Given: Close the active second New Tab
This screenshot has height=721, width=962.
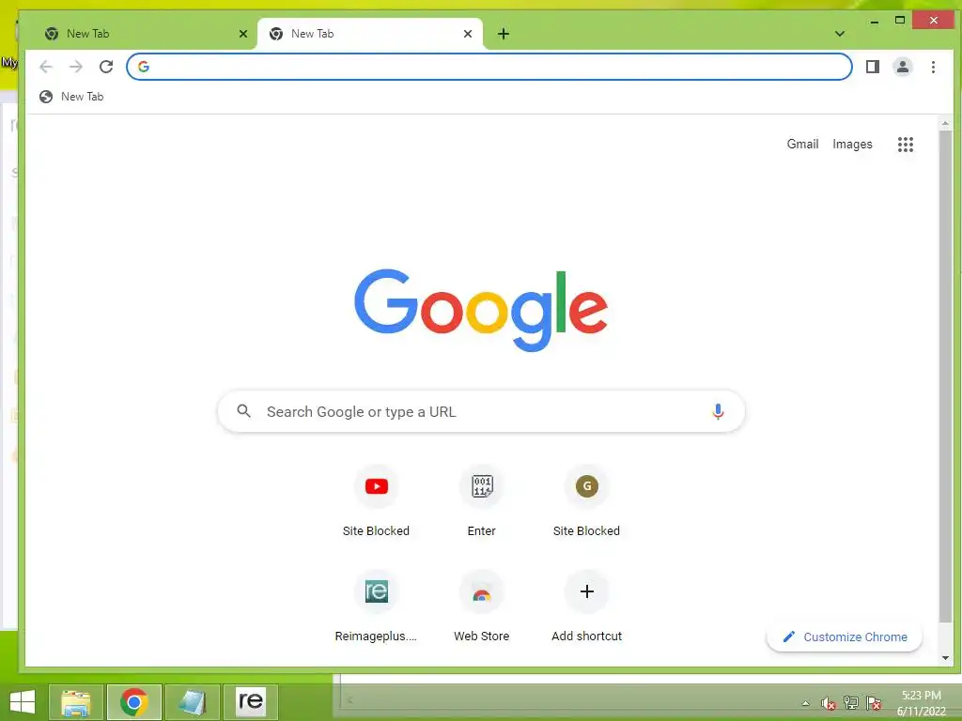Looking at the screenshot, I should [468, 34].
